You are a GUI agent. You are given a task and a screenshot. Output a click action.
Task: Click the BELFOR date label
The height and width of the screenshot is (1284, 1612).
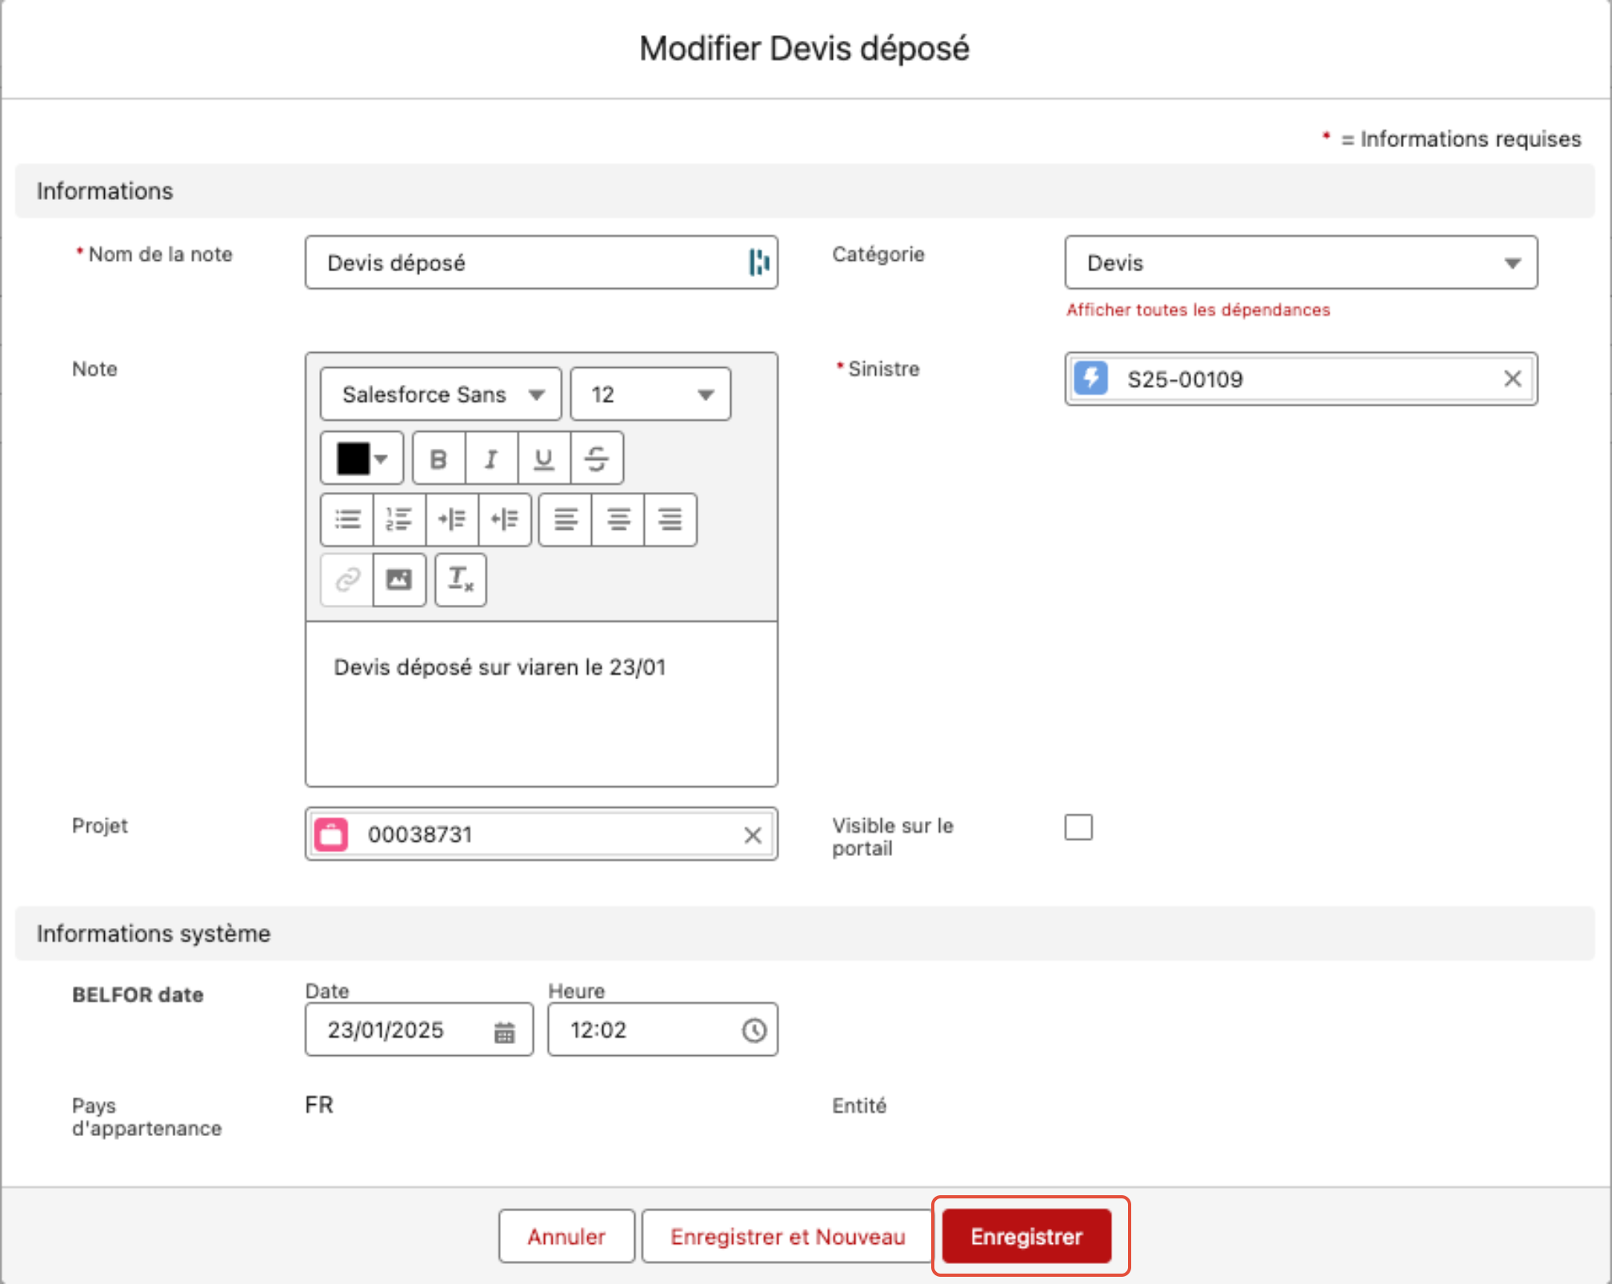[x=138, y=995]
